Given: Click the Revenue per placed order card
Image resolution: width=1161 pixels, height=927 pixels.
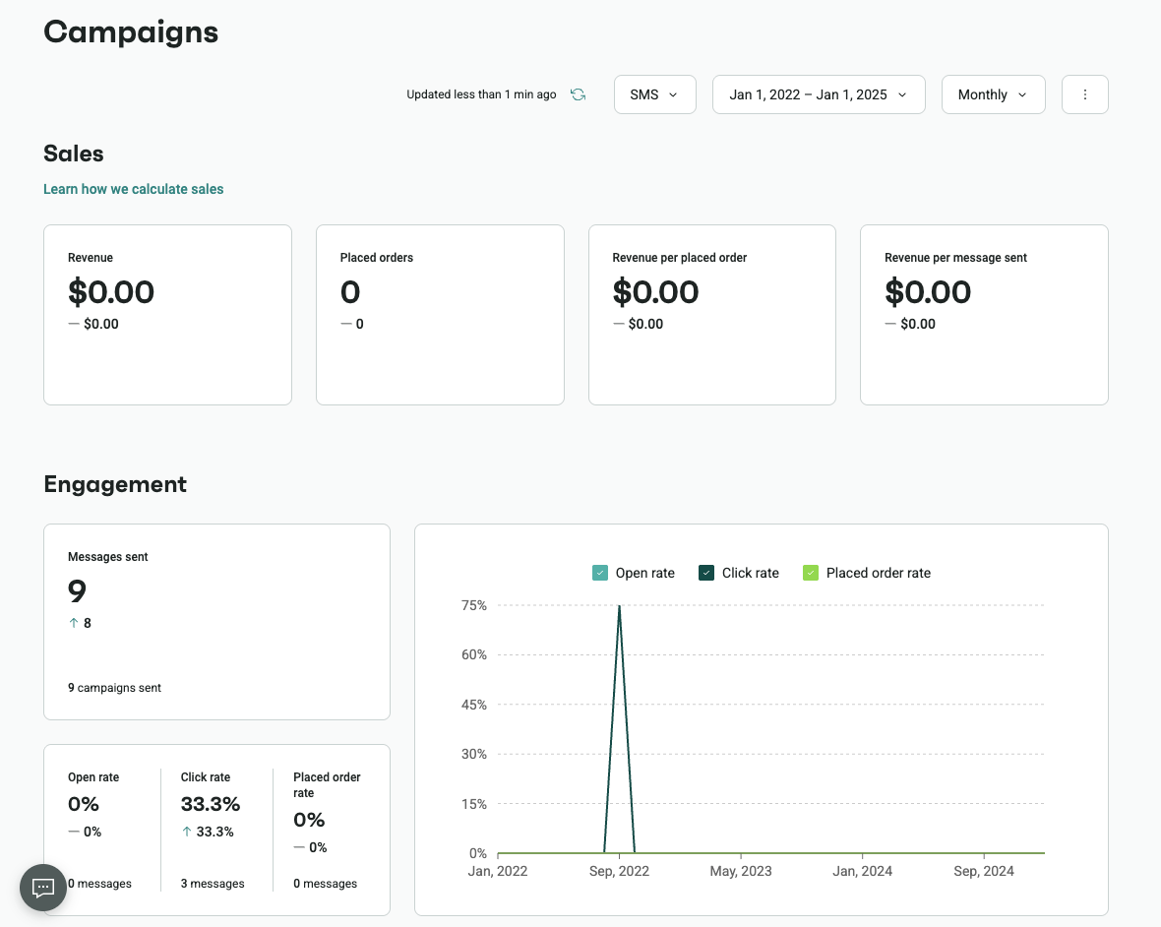Looking at the screenshot, I should coord(711,314).
